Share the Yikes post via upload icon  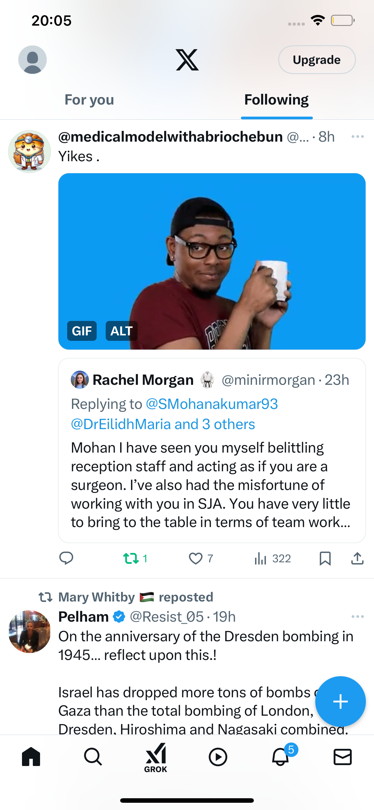(x=357, y=558)
